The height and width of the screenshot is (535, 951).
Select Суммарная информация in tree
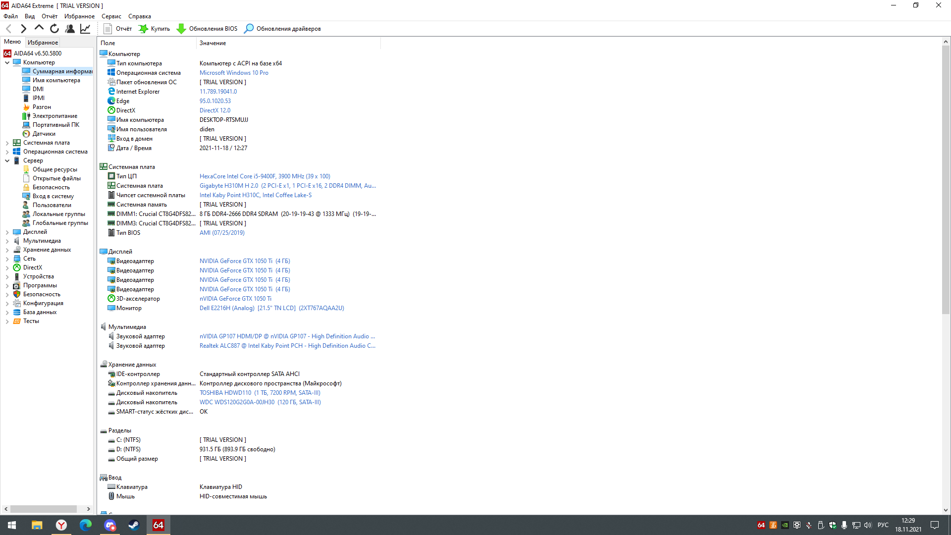coord(57,71)
